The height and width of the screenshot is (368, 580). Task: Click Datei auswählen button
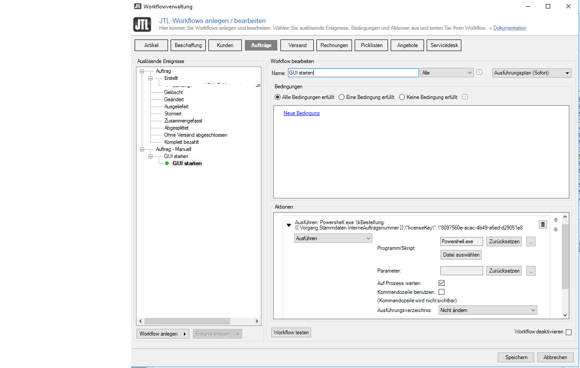pyautogui.click(x=461, y=255)
